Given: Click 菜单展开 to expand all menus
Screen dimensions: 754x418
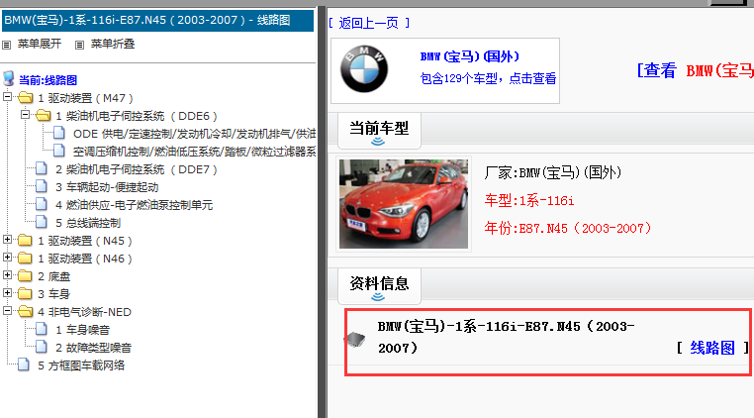Looking at the screenshot, I should [x=40, y=44].
